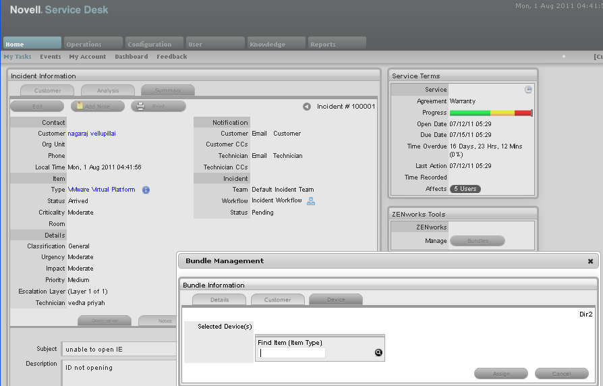Select the bundle Device tab

336,300
